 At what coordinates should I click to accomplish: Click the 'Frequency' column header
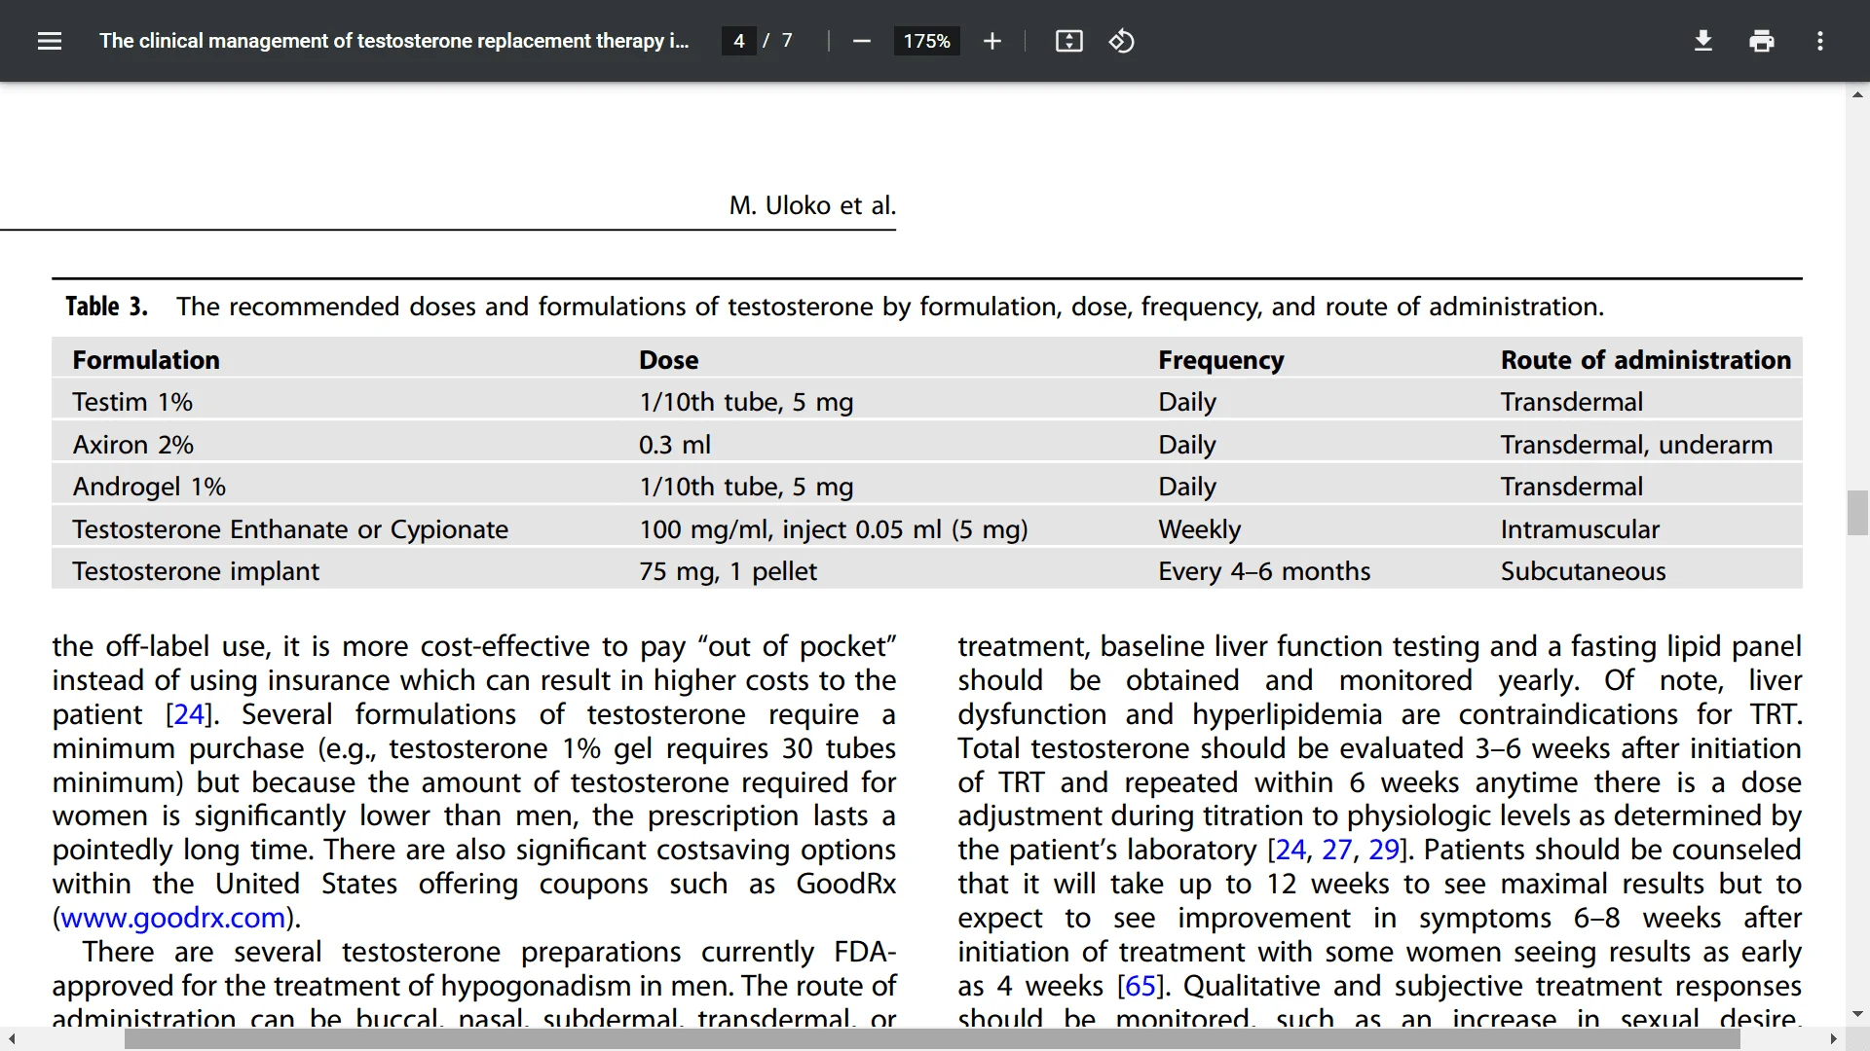(1221, 360)
